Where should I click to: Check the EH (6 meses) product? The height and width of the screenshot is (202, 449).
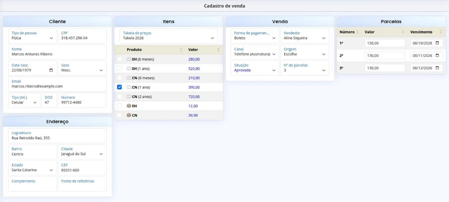(120, 59)
